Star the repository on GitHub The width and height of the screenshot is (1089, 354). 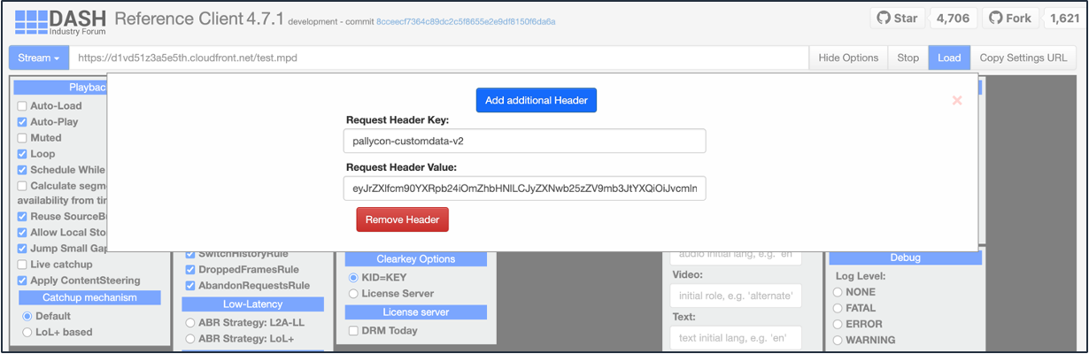[898, 19]
